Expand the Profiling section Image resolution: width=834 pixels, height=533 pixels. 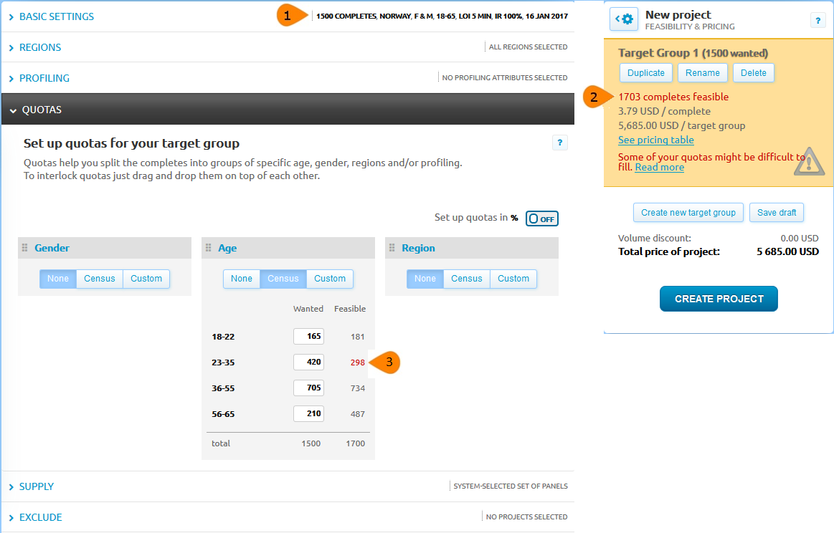click(44, 78)
